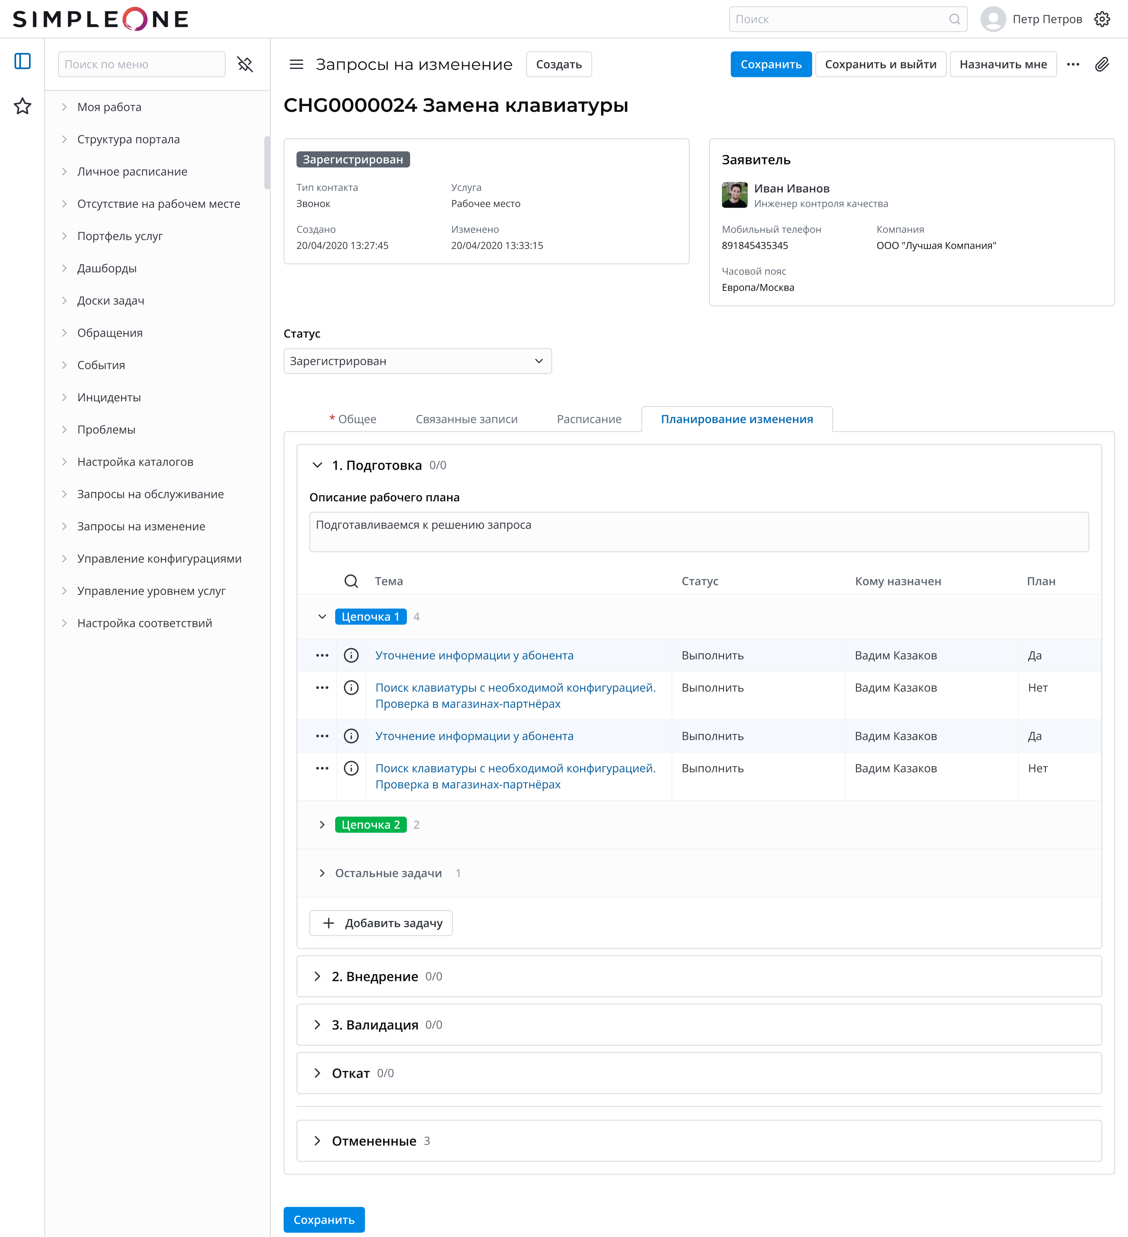Click the favorites star icon in sidebar
Image resolution: width=1128 pixels, height=1237 pixels.
23,106
